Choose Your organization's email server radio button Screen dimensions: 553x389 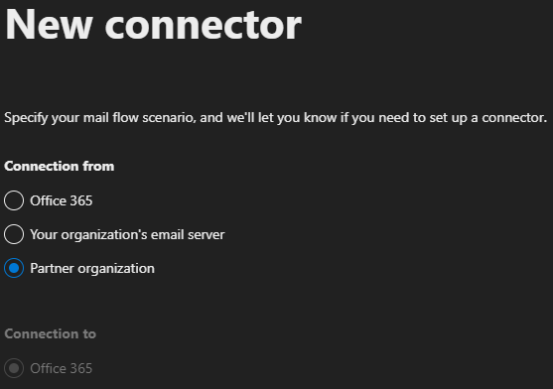click(14, 234)
